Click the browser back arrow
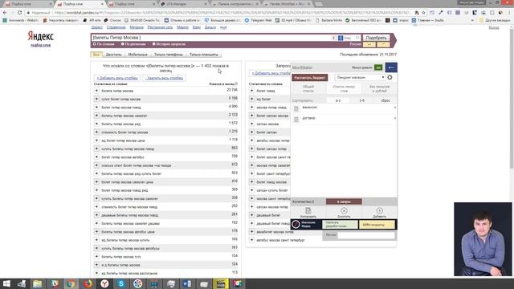This screenshot has height=289, width=514. tap(5, 13)
